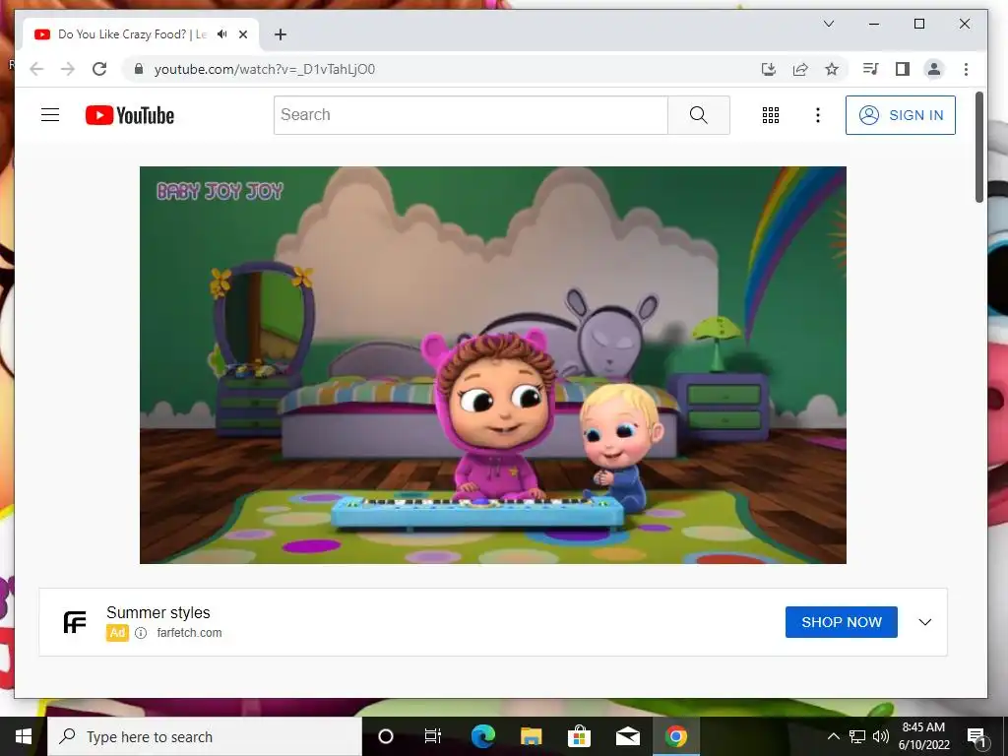
Task: Click the 'Summer styles' ad title
Action: tap(158, 612)
